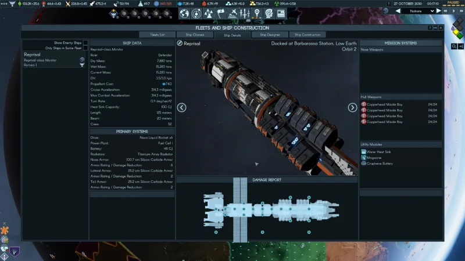Click the Water Heat Sink module icon

(x=363, y=152)
